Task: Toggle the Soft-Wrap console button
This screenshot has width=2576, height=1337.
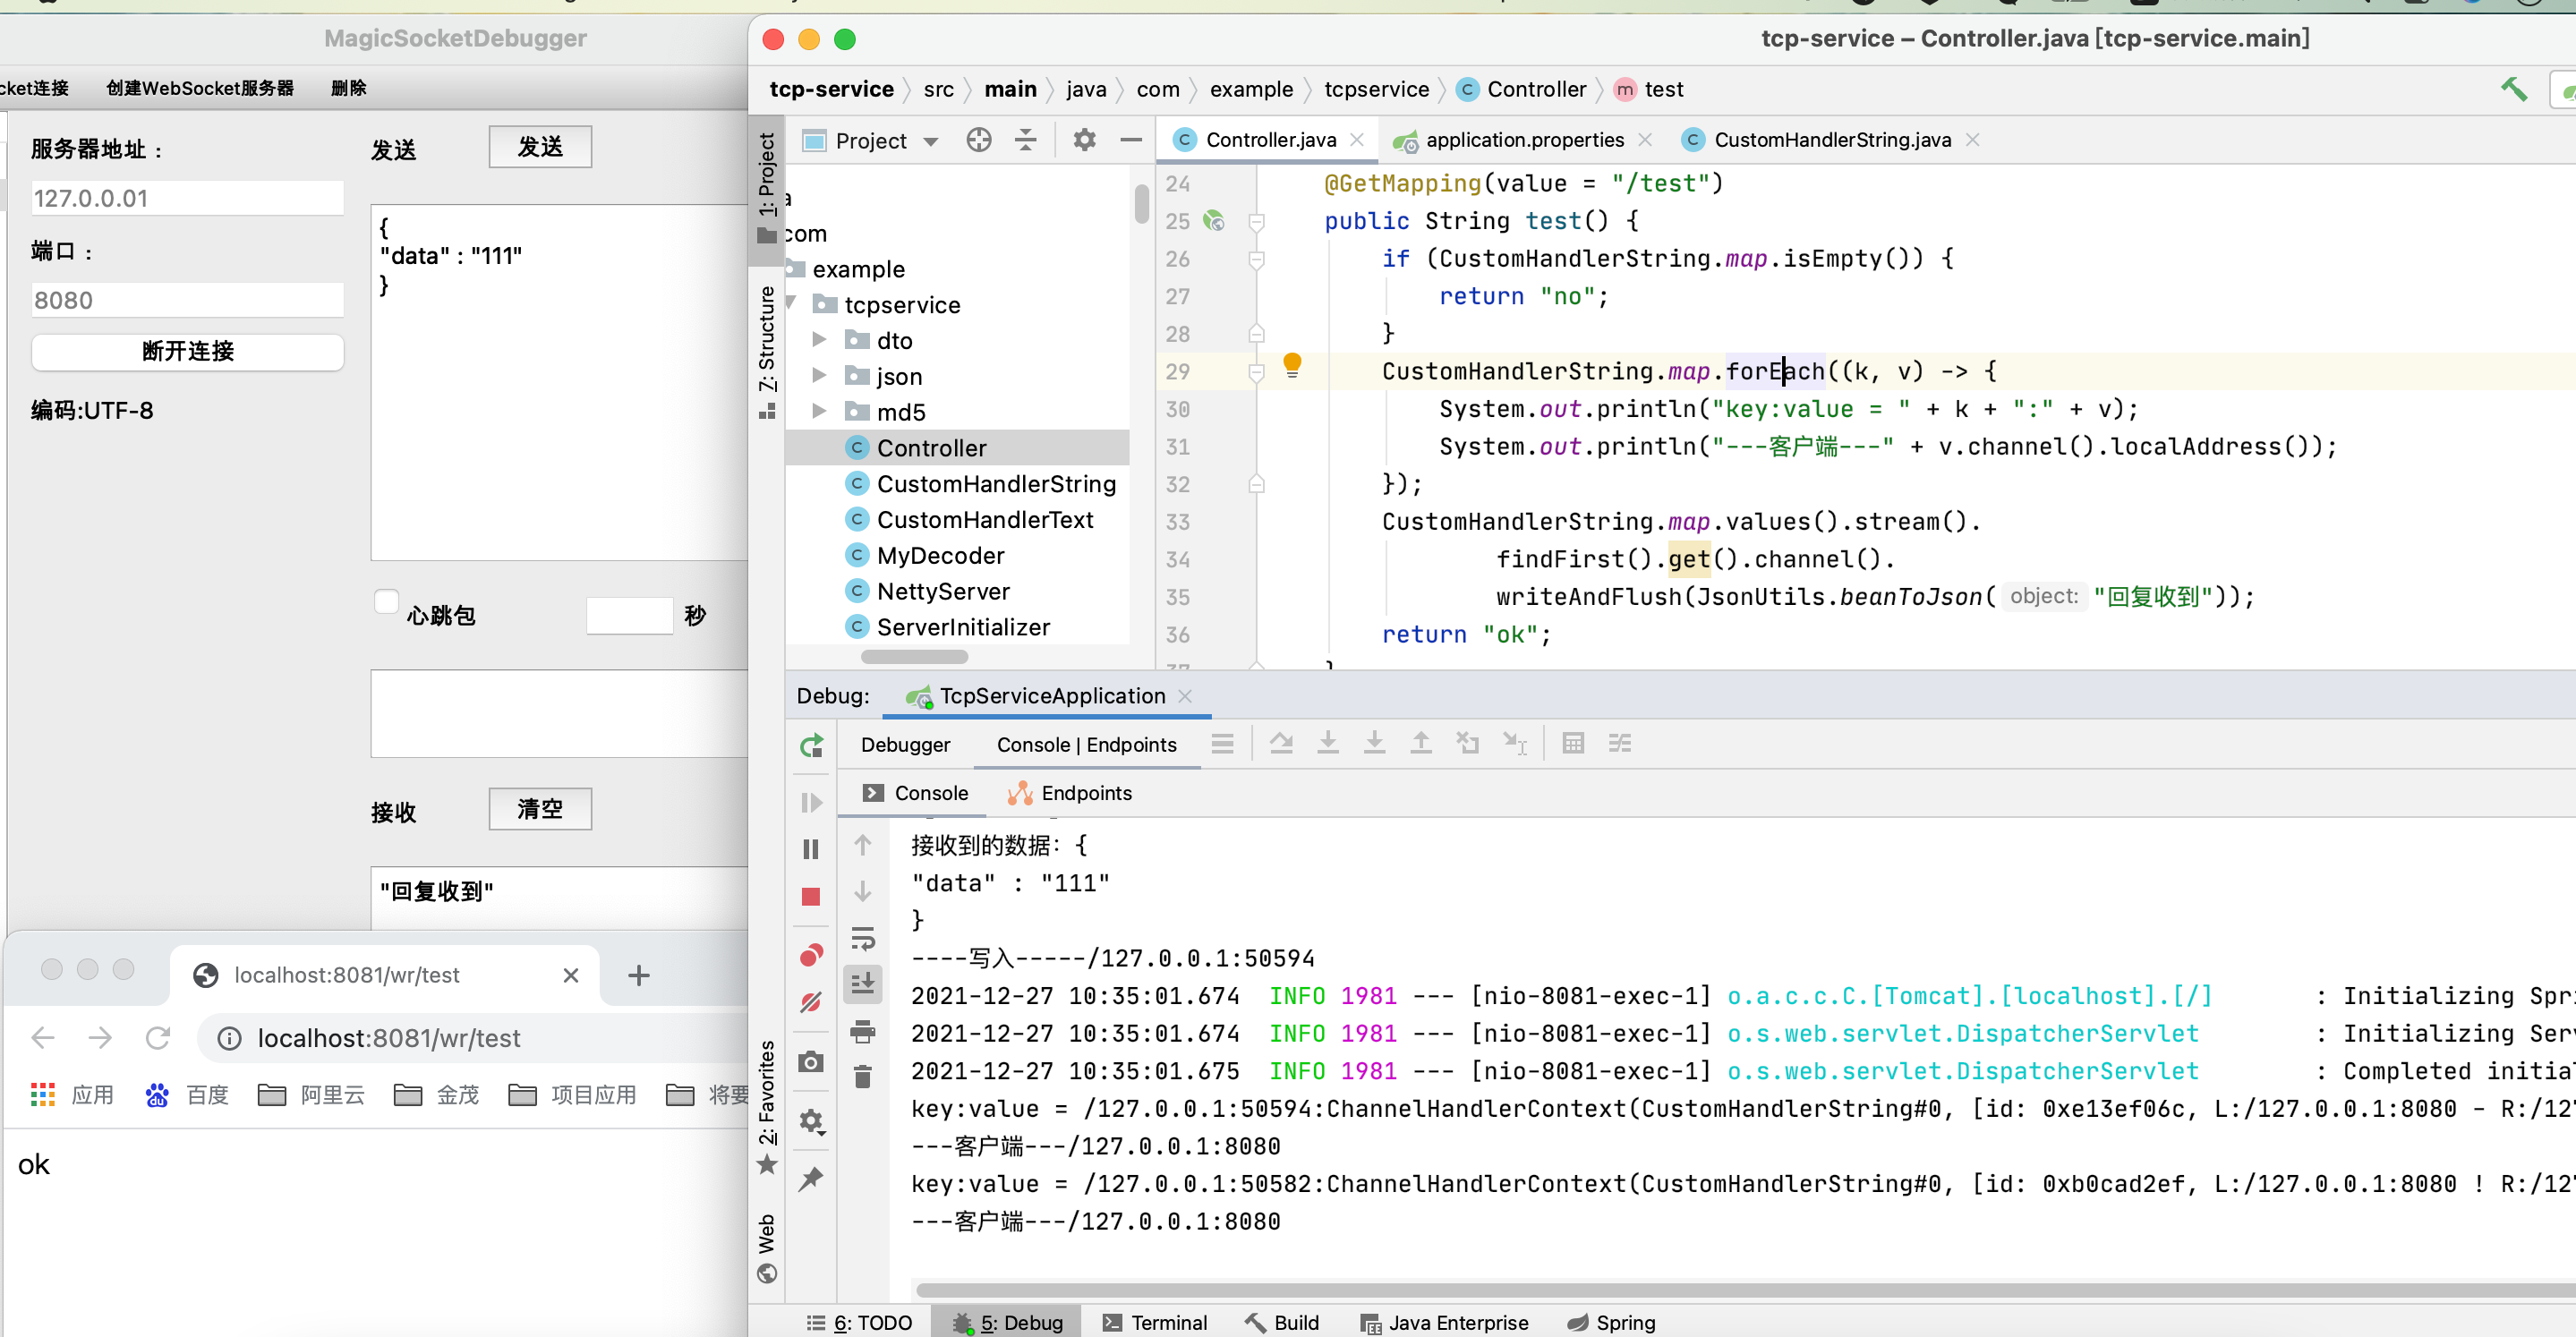Action: 862,937
